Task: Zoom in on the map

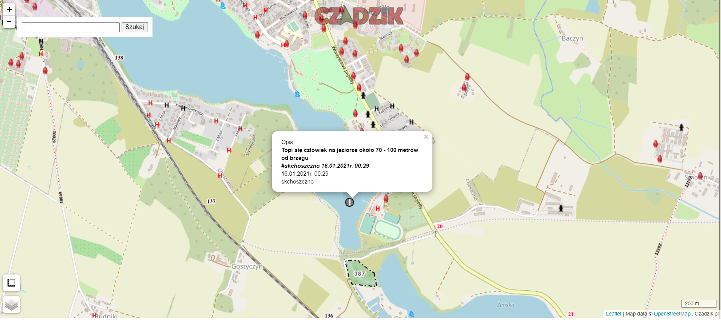Action: (9, 9)
